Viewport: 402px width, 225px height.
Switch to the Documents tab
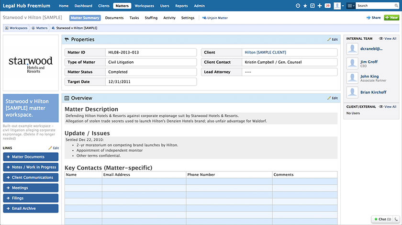(x=114, y=18)
